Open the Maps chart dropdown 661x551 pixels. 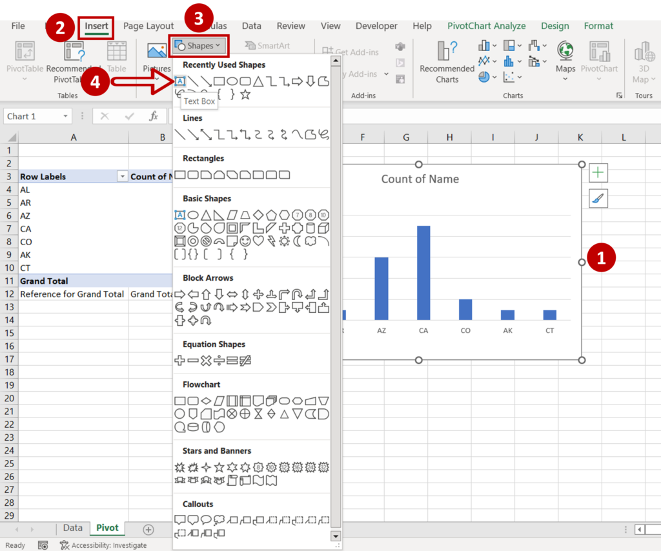pos(565,79)
